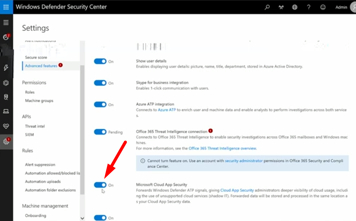Click the Settings page title
This screenshot has width=356, height=221.
(35, 28)
